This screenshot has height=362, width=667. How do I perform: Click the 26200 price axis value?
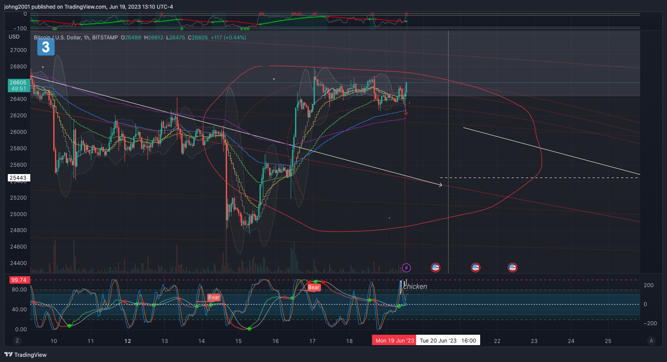(x=18, y=116)
